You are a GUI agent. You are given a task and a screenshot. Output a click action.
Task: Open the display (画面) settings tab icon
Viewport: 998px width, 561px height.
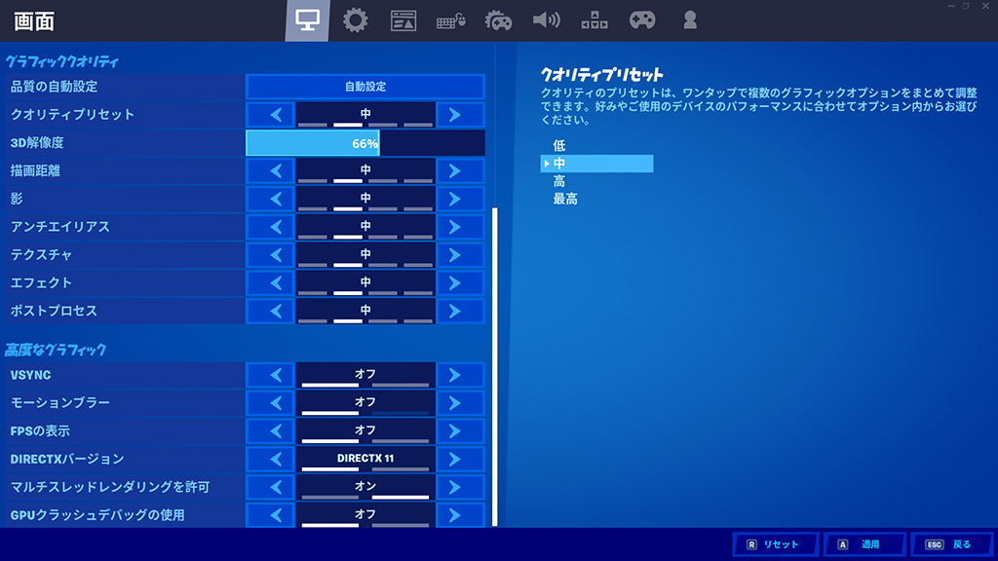pos(307,20)
